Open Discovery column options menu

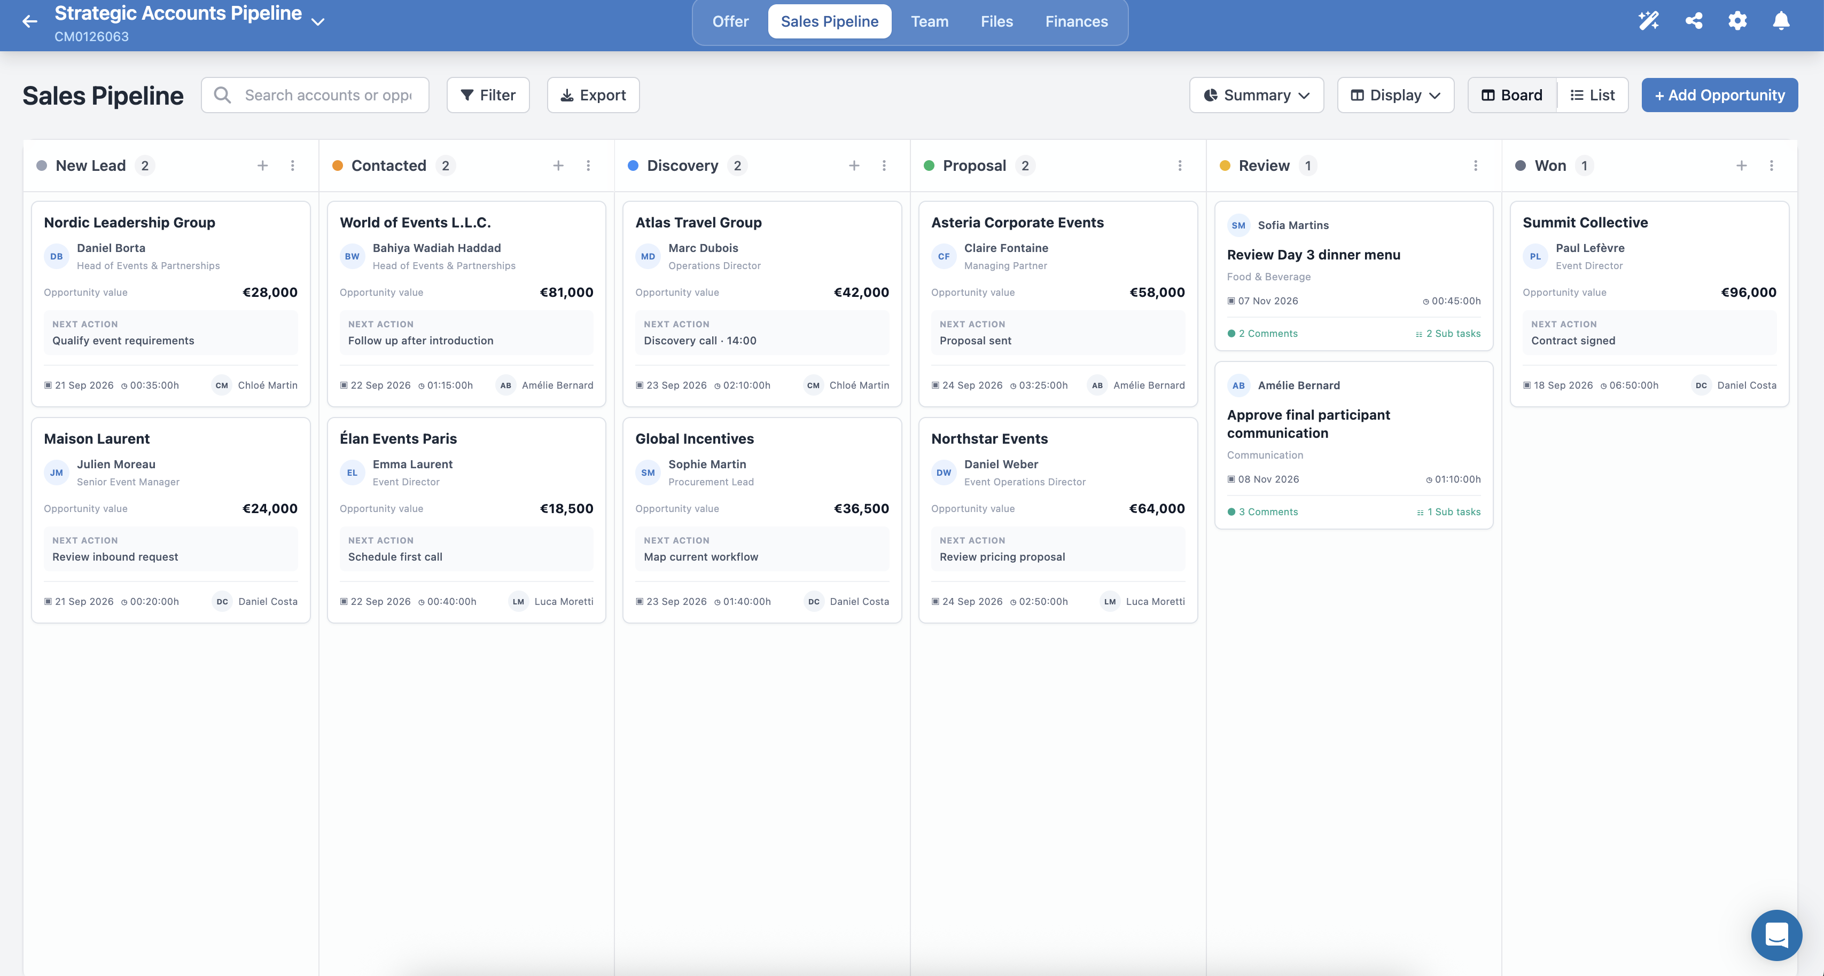tap(884, 166)
